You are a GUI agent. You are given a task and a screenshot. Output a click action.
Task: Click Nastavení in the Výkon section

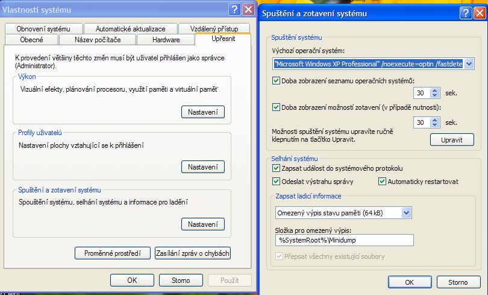tap(202, 112)
